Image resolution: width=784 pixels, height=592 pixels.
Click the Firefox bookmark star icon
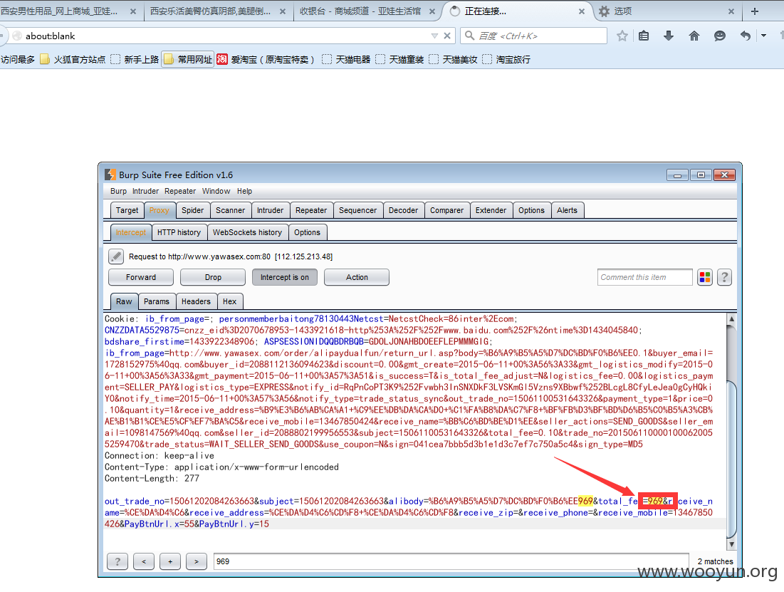[622, 36]
